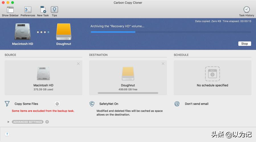Open the Copy Some Files dropdown
256x142 pixels.
coord(26,104)
